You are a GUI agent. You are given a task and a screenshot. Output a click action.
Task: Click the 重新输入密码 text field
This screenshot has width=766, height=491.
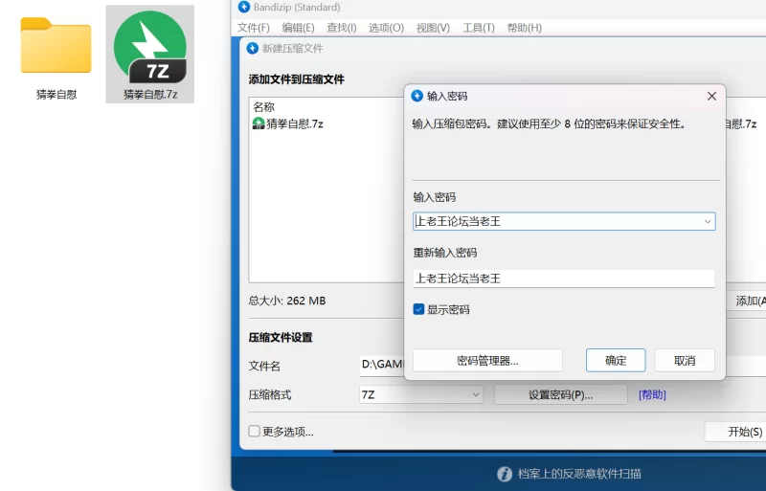click(563, 279)
